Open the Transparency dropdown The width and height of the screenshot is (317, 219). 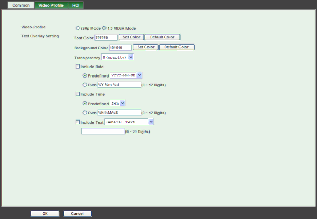tap(117, 57)
